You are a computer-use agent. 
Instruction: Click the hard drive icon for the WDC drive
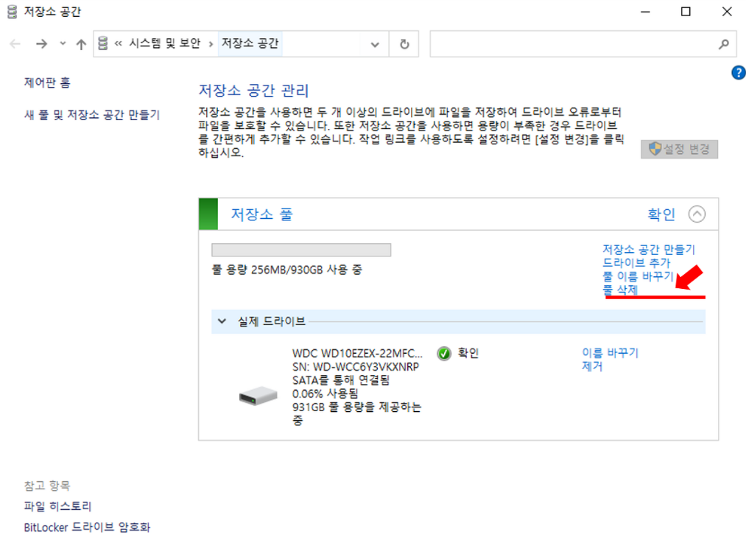coord(258,396)
